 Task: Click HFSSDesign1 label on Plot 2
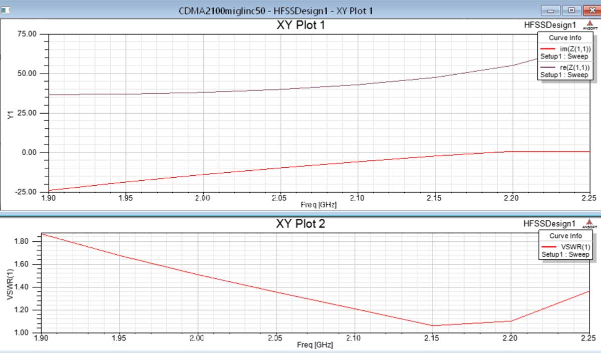click(x=549, y=223)
